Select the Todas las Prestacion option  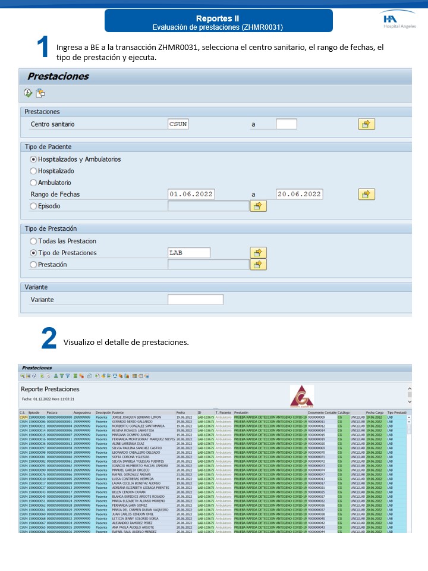click(33, 241)
